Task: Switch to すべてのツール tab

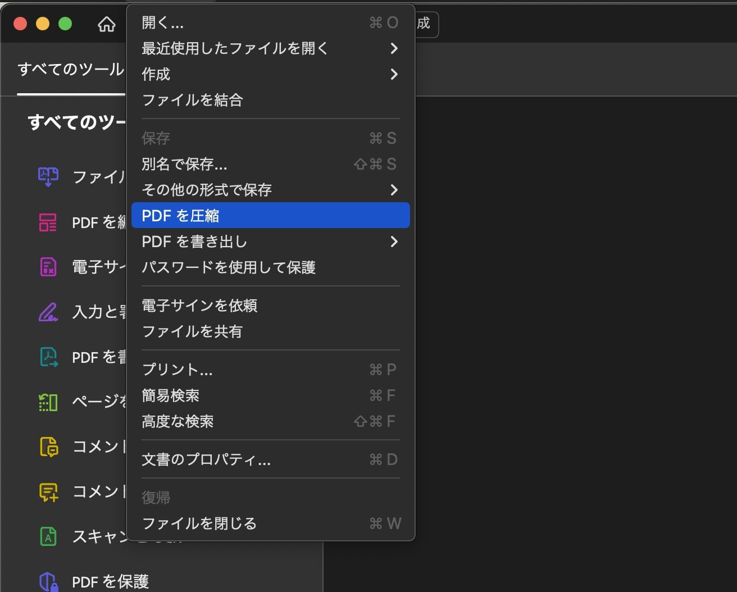Action: pyautogui.click(x=71, y=69)
